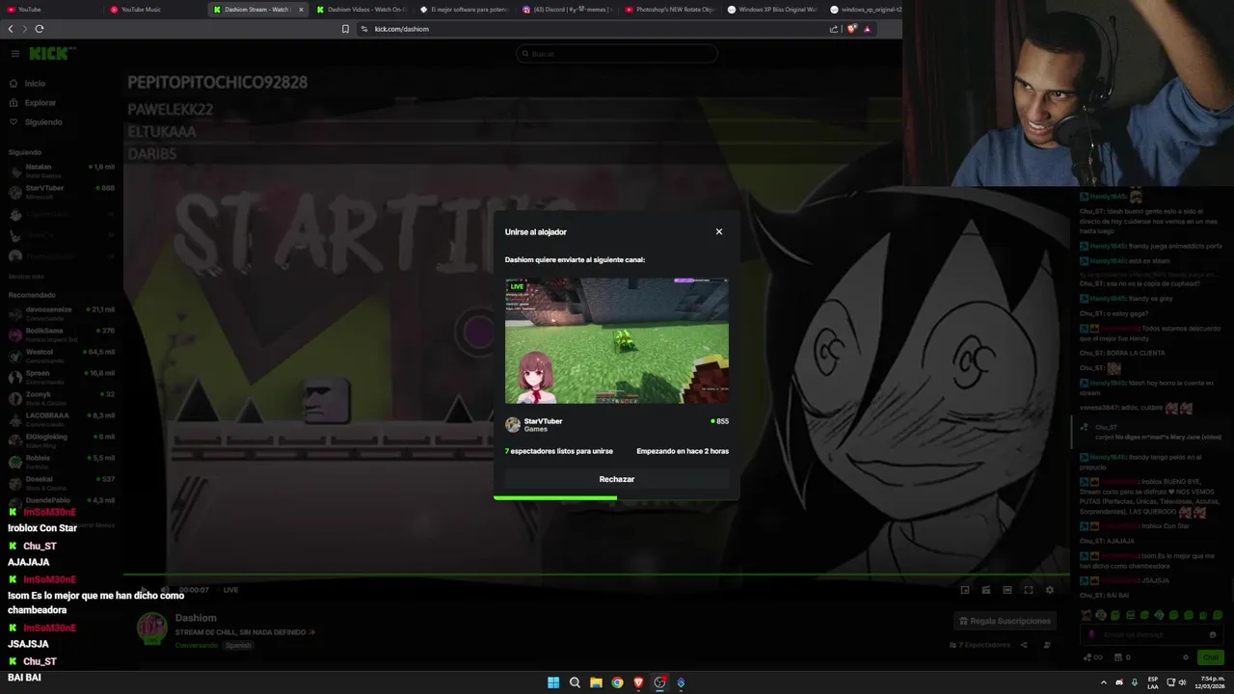Focus the Enviar un mensaje chat field
Image resolution: width=1234 pixels, height=694 pixels.
pos(1152,635)
